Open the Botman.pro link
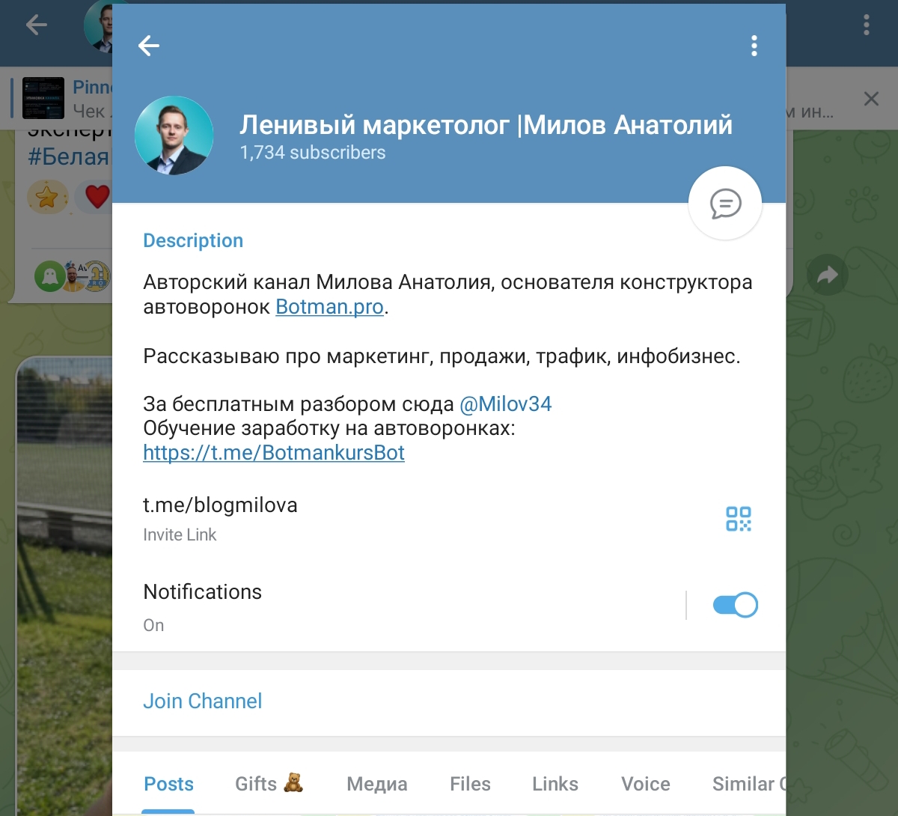This screenshot has width=898, height=816. pyautogui.click(x=329, y=307)
